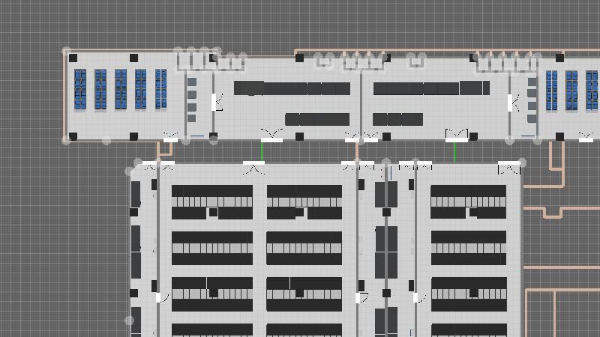The height and width of the screenshot is (337, 600).
Task: Select short dark block, lower-right of central hall
Action: pyautogui.click(x=397, y=119)
